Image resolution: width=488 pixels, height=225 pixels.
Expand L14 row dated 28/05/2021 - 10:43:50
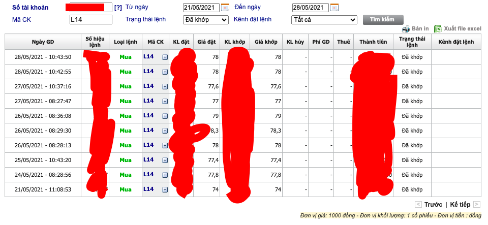point(165,57)
